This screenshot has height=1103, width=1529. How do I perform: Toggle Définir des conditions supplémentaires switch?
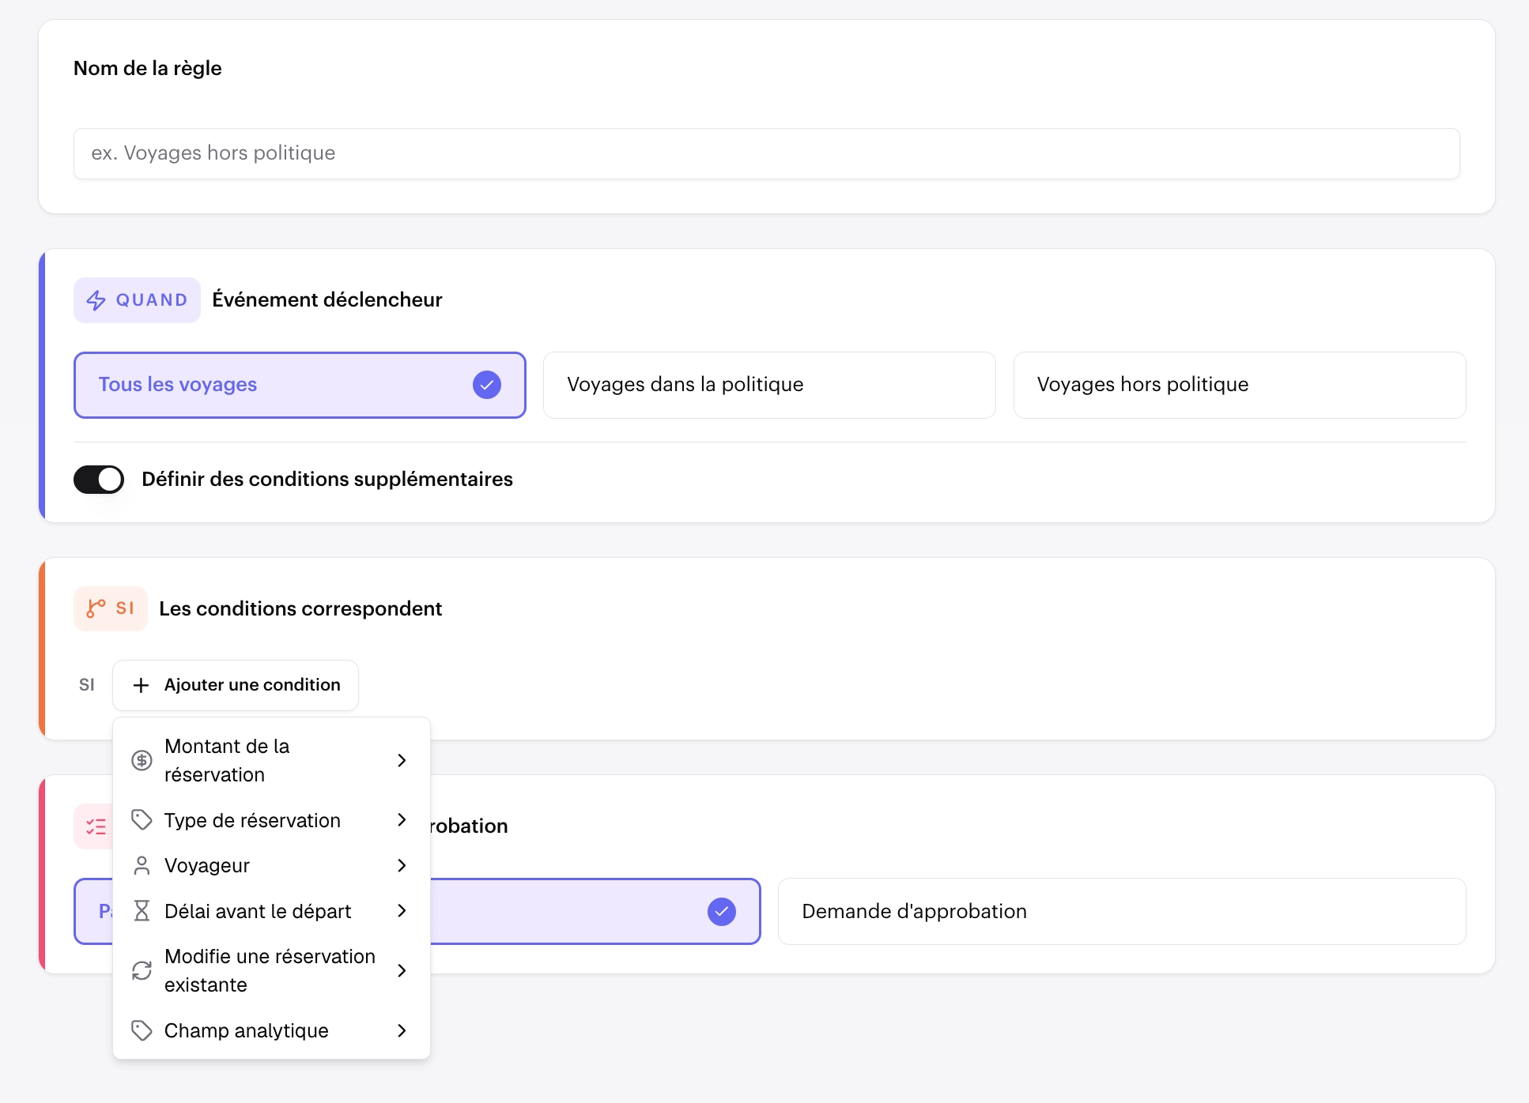pos(99,479)
